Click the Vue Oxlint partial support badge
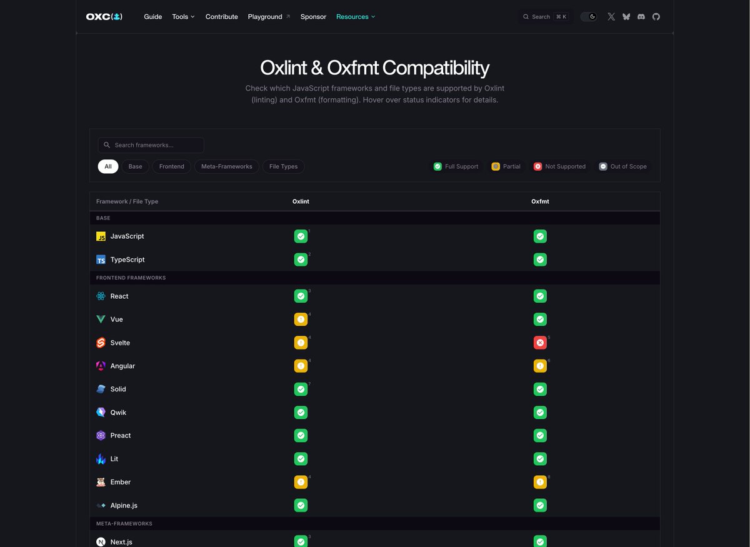This screenshot has height=547, width=750. (301, 319)
